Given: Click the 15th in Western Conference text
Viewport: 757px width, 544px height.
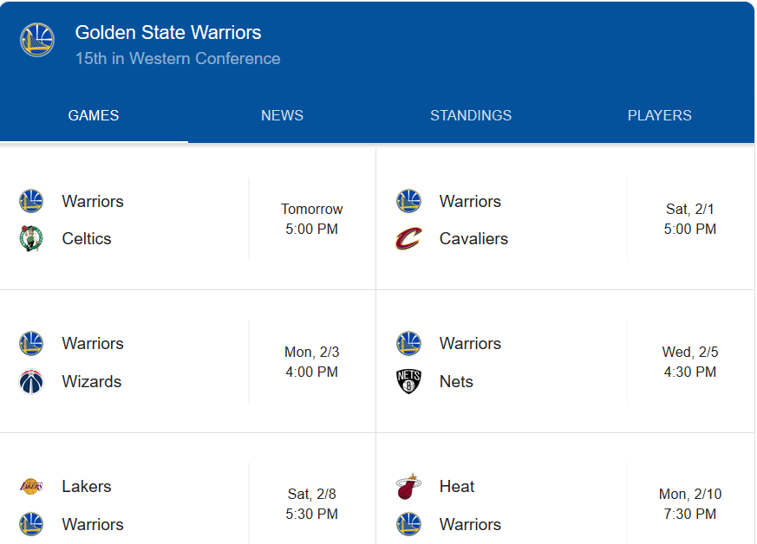Looking at the screenshot, I should (x=178, y=59).
